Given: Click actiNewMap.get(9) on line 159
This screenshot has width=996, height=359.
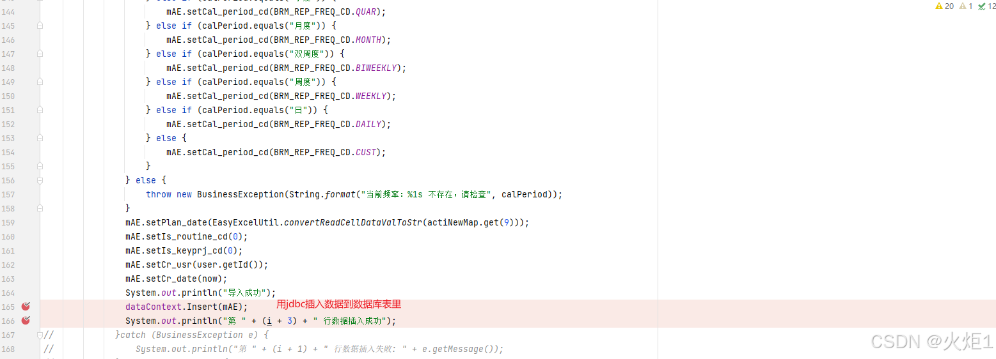Looking at the screenshot, I should point(472,222).
